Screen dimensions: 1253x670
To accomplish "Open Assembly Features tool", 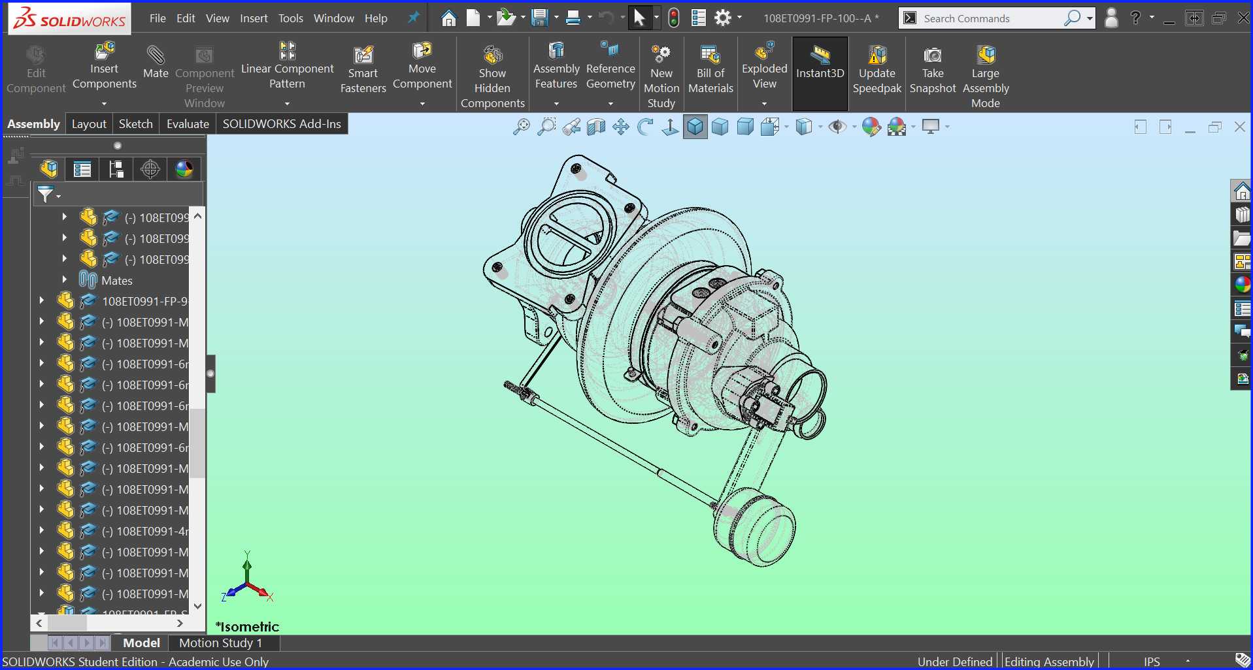I will pyautogui.click(x=556, y=67).
